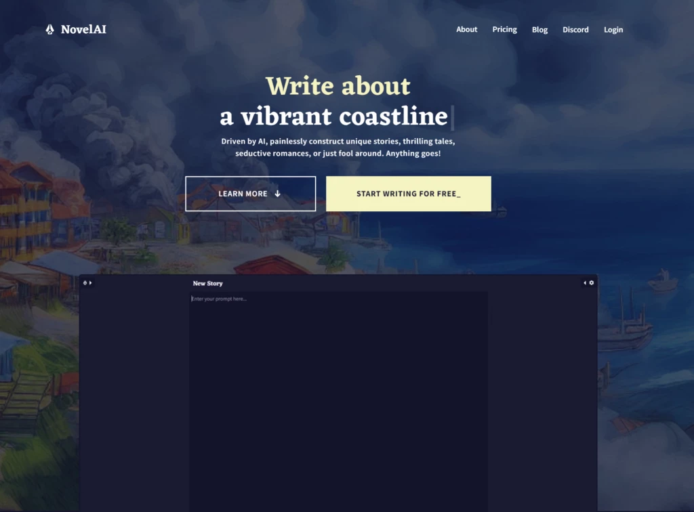
Task: Click the 'a vibrant coastline' animated text
Action: point(333,116)
